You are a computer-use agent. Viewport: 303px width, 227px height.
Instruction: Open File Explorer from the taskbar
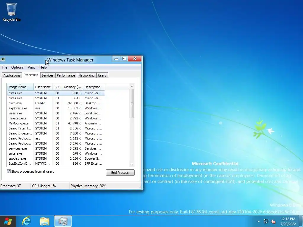(x=45, y=221)
